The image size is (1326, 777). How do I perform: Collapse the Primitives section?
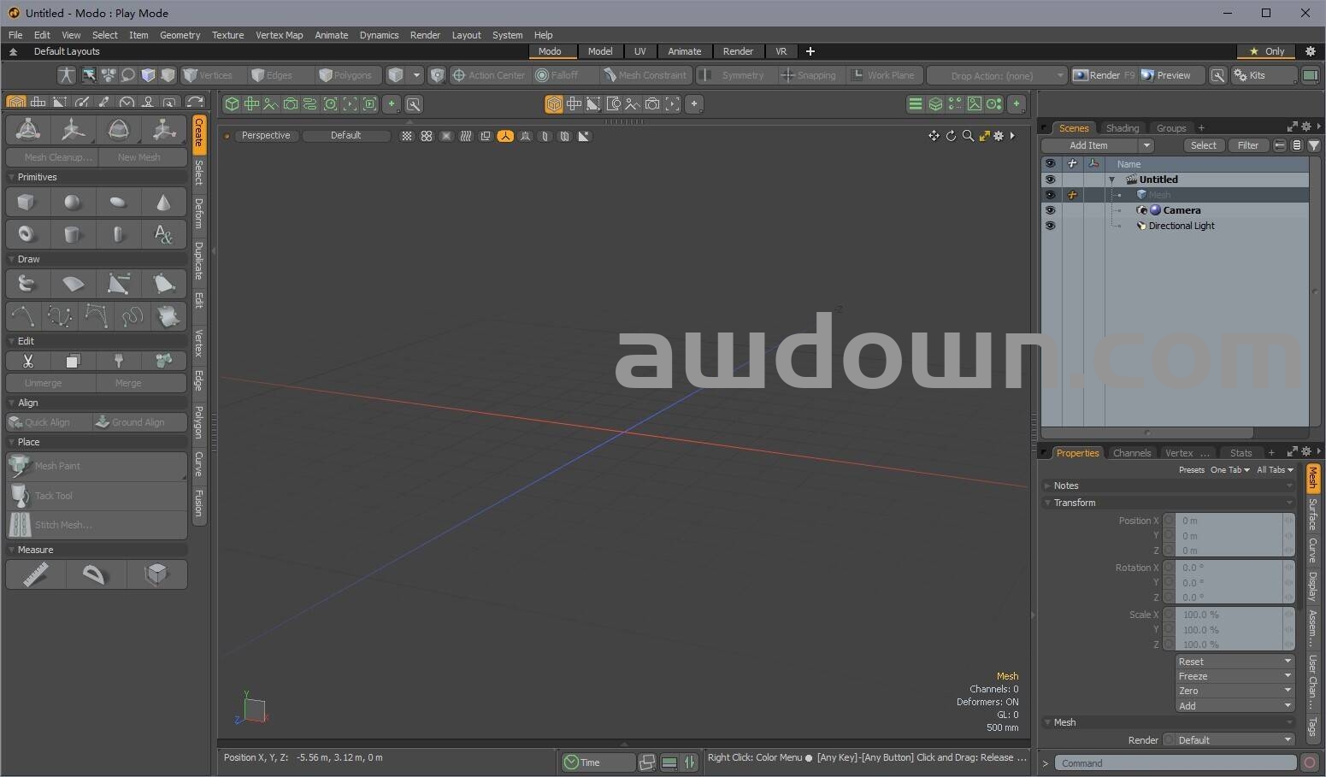12,177
